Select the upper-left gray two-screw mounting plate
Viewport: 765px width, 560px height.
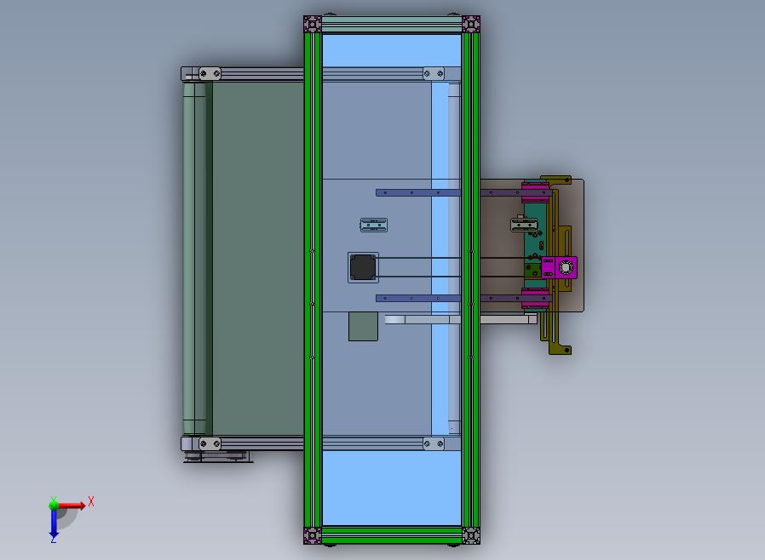pyautogui.click(x=210, y=73)
